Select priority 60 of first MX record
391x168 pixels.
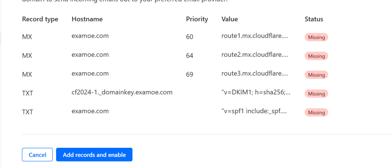189,37
